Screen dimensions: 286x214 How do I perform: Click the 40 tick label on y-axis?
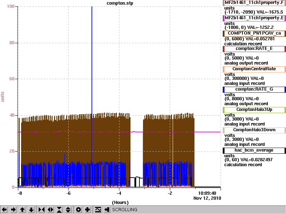[x=12, y=115]
